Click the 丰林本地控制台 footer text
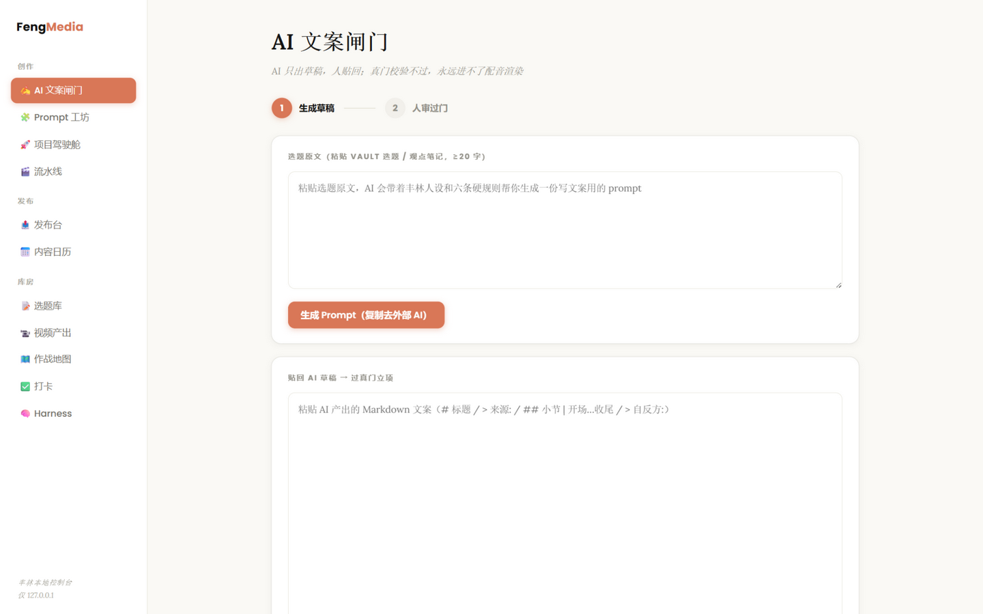 click(x=45, y=583)
